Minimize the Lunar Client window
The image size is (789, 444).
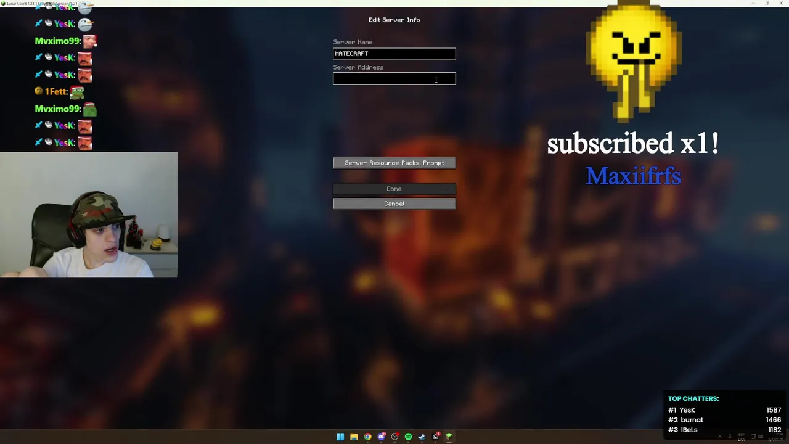(753, 4)
